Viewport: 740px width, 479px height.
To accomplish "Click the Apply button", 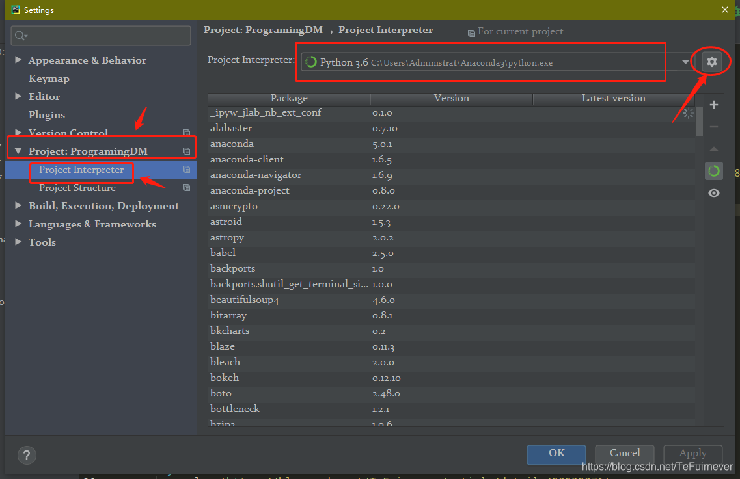I will (692, 454).
